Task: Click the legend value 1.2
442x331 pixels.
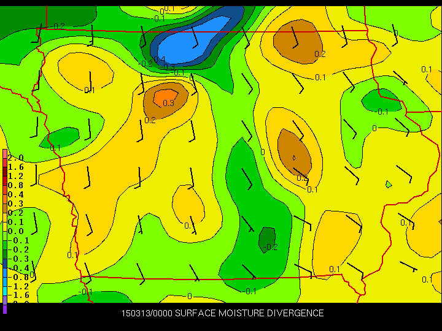Action: 15,176
